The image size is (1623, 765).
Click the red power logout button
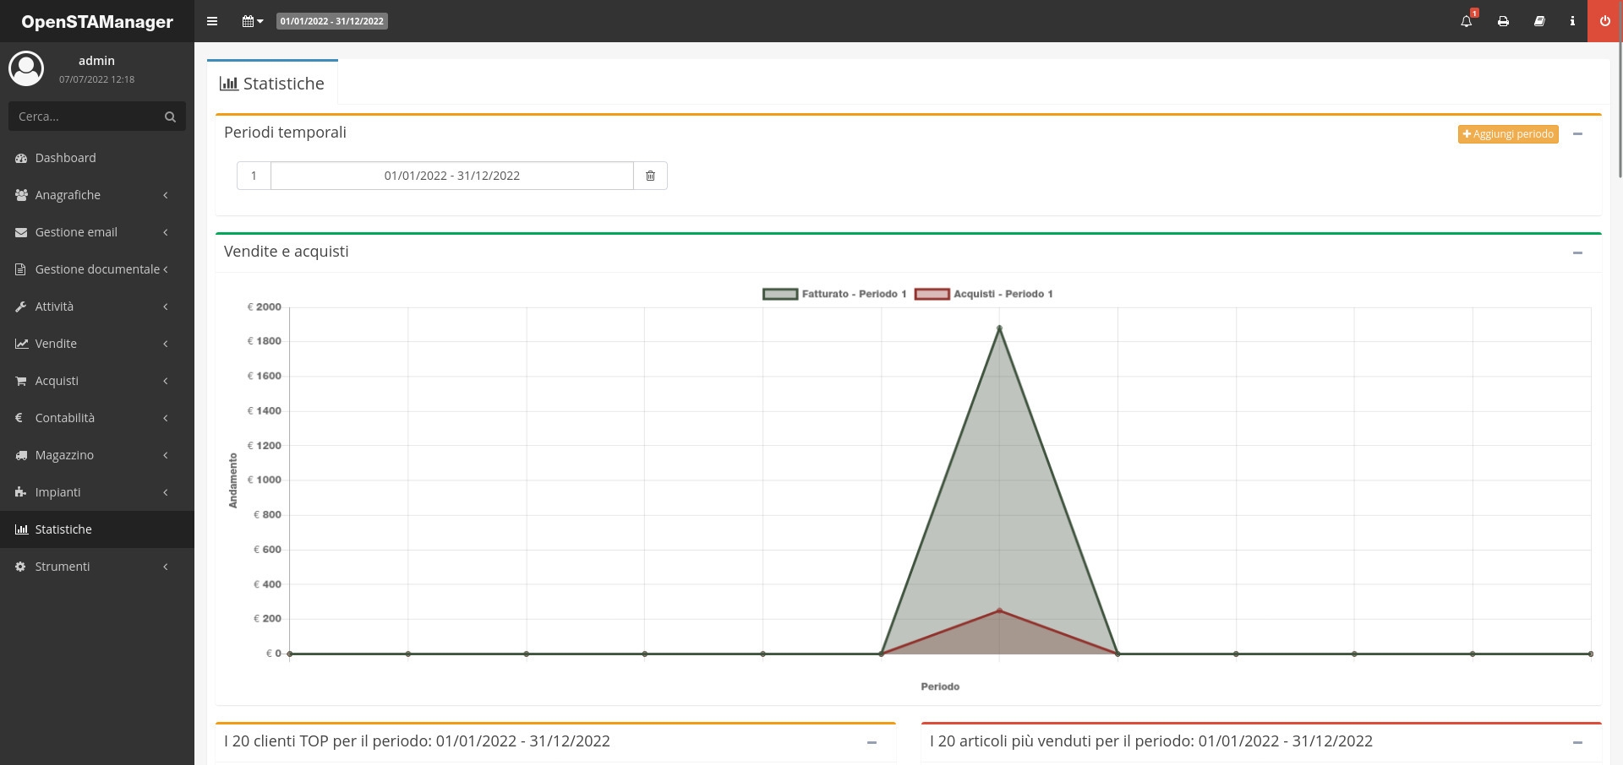1604,21
